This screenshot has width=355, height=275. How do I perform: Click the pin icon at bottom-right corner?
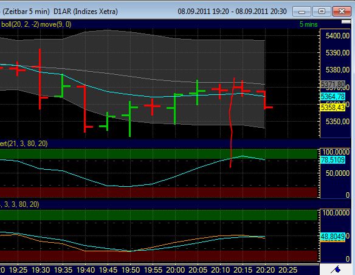(336, 270)
